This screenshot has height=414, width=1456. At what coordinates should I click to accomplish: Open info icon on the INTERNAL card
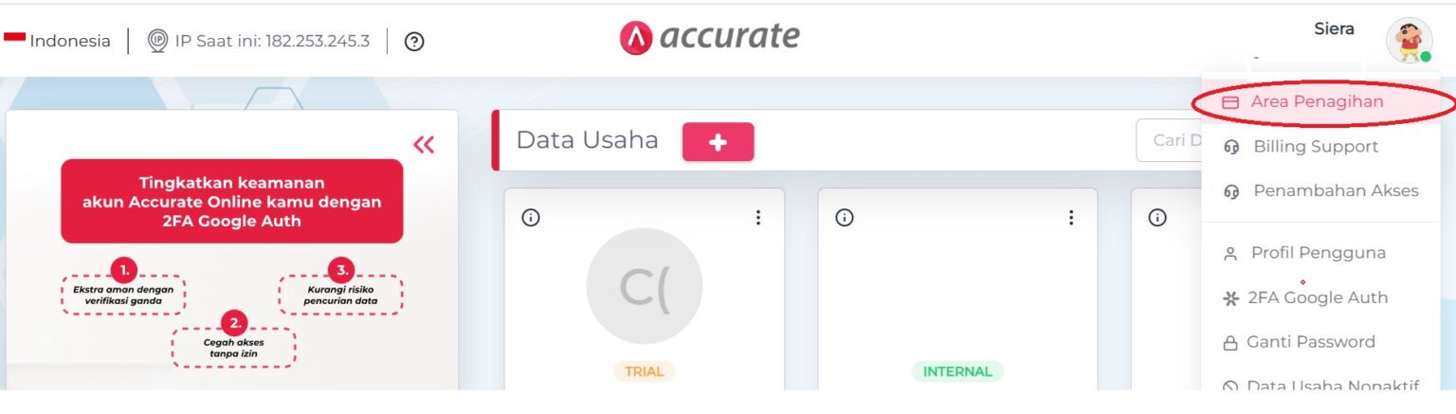[844, 218]
